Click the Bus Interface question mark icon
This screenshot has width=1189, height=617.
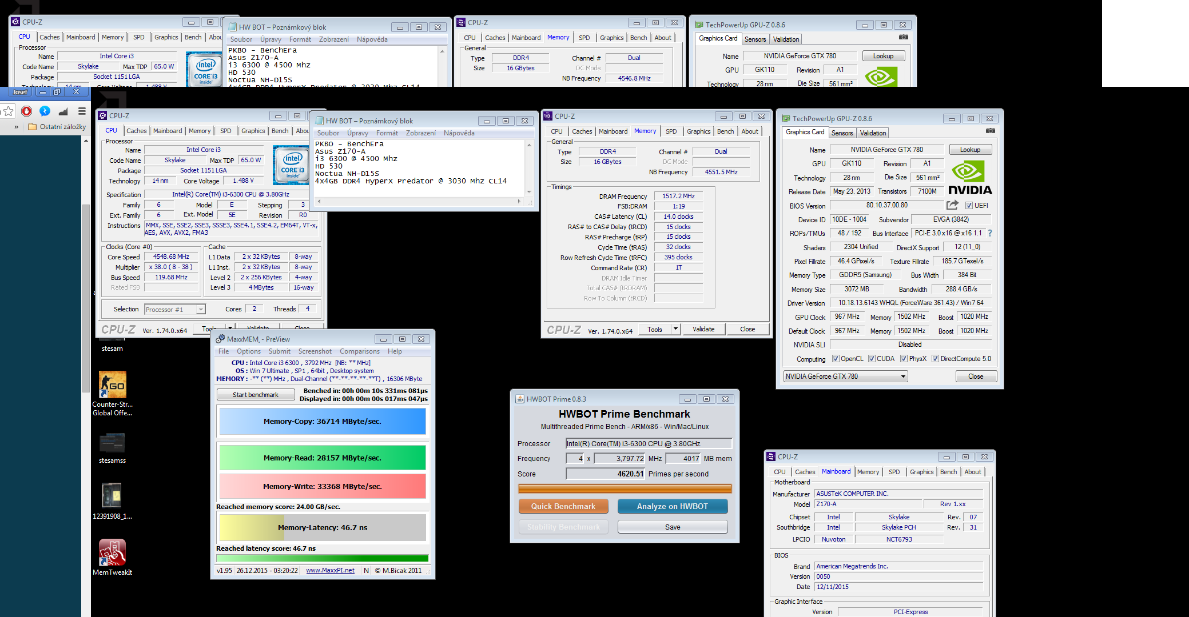pyautogui.click(x=990, y=233)
